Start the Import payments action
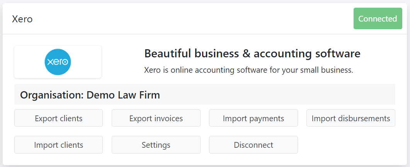The width and height of the screenshot is (410, 167). (253, 118)
